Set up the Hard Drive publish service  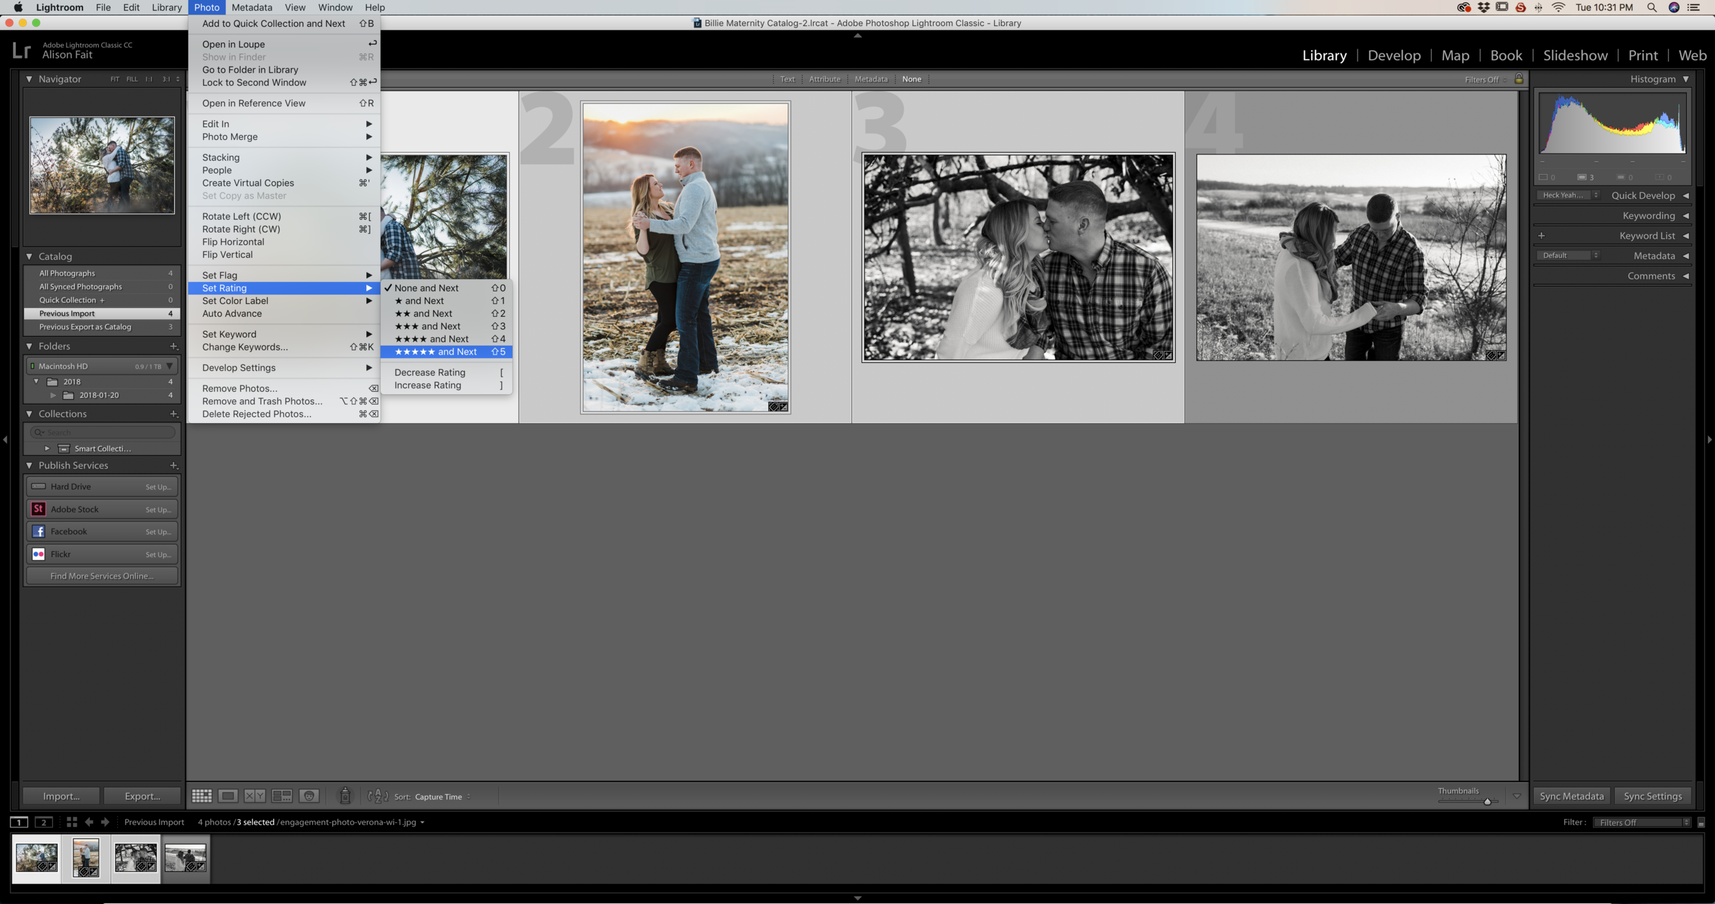pos(158,487)
